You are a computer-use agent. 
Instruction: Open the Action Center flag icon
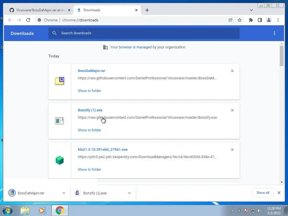click(246, 211)
